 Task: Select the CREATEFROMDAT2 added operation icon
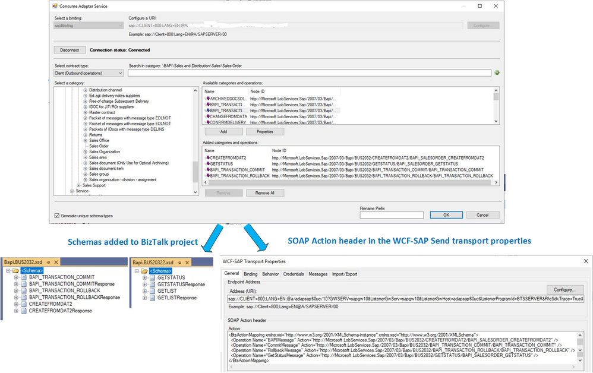(x=207, y=157)
